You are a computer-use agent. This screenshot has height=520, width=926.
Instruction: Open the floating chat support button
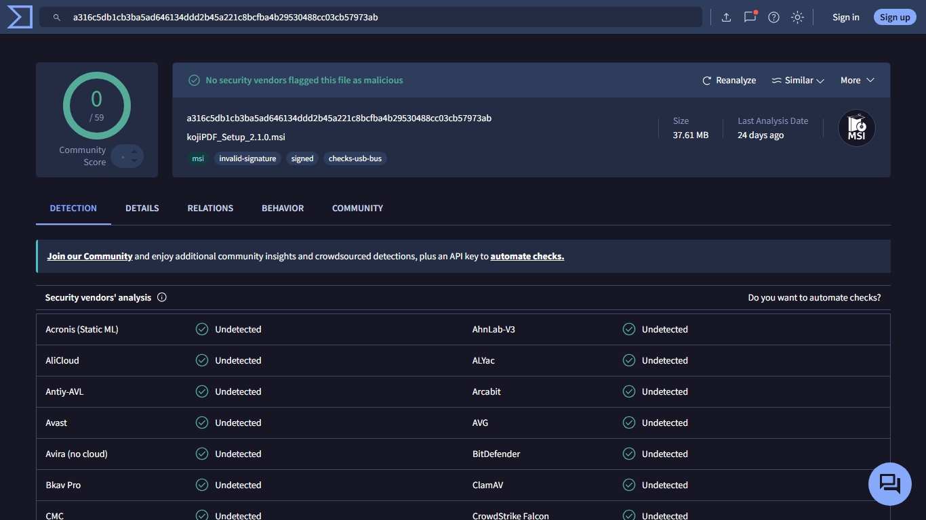pyautogui.click(x=890, y=484)
